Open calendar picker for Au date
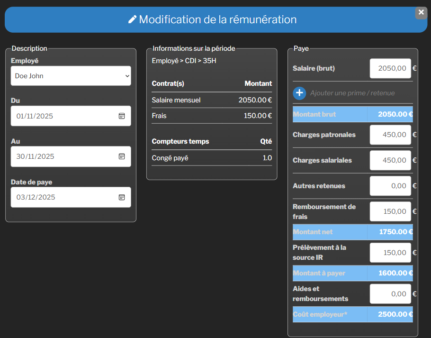This screenshot has height=338, width=431. tap(122, 156)
